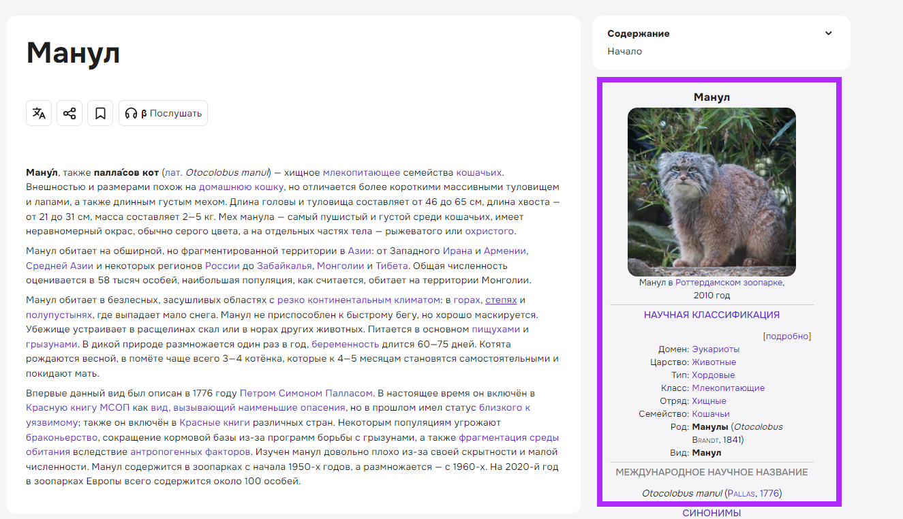The width and height of the screenshot is (903, 519).
Task: Open the Хордовые type link
Action: (713, 375)
